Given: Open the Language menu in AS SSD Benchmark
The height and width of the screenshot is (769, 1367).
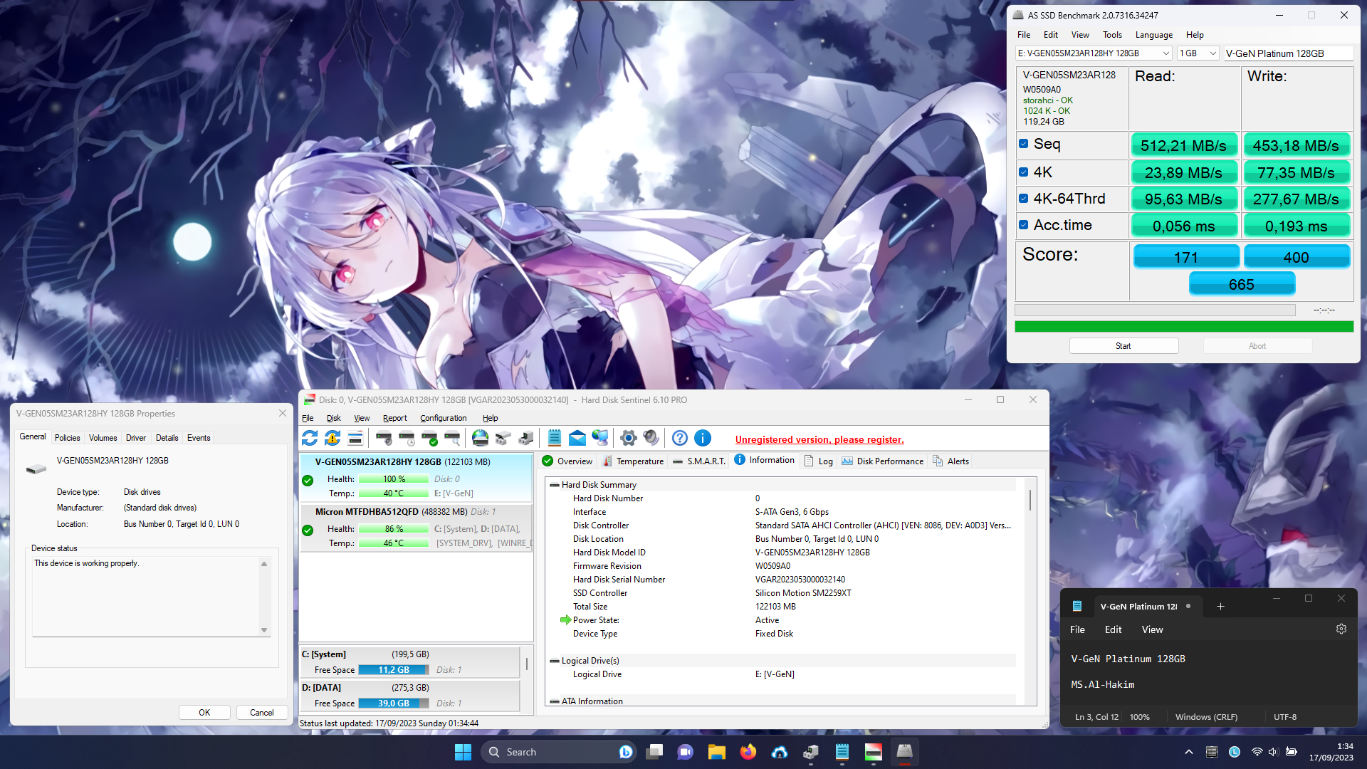Looking at the screenshot, I should click(1154, 35).
